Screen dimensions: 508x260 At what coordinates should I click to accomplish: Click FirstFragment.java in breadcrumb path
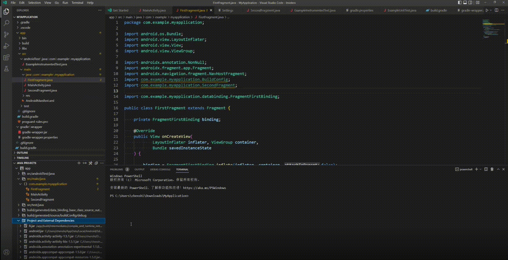(211, 17)
